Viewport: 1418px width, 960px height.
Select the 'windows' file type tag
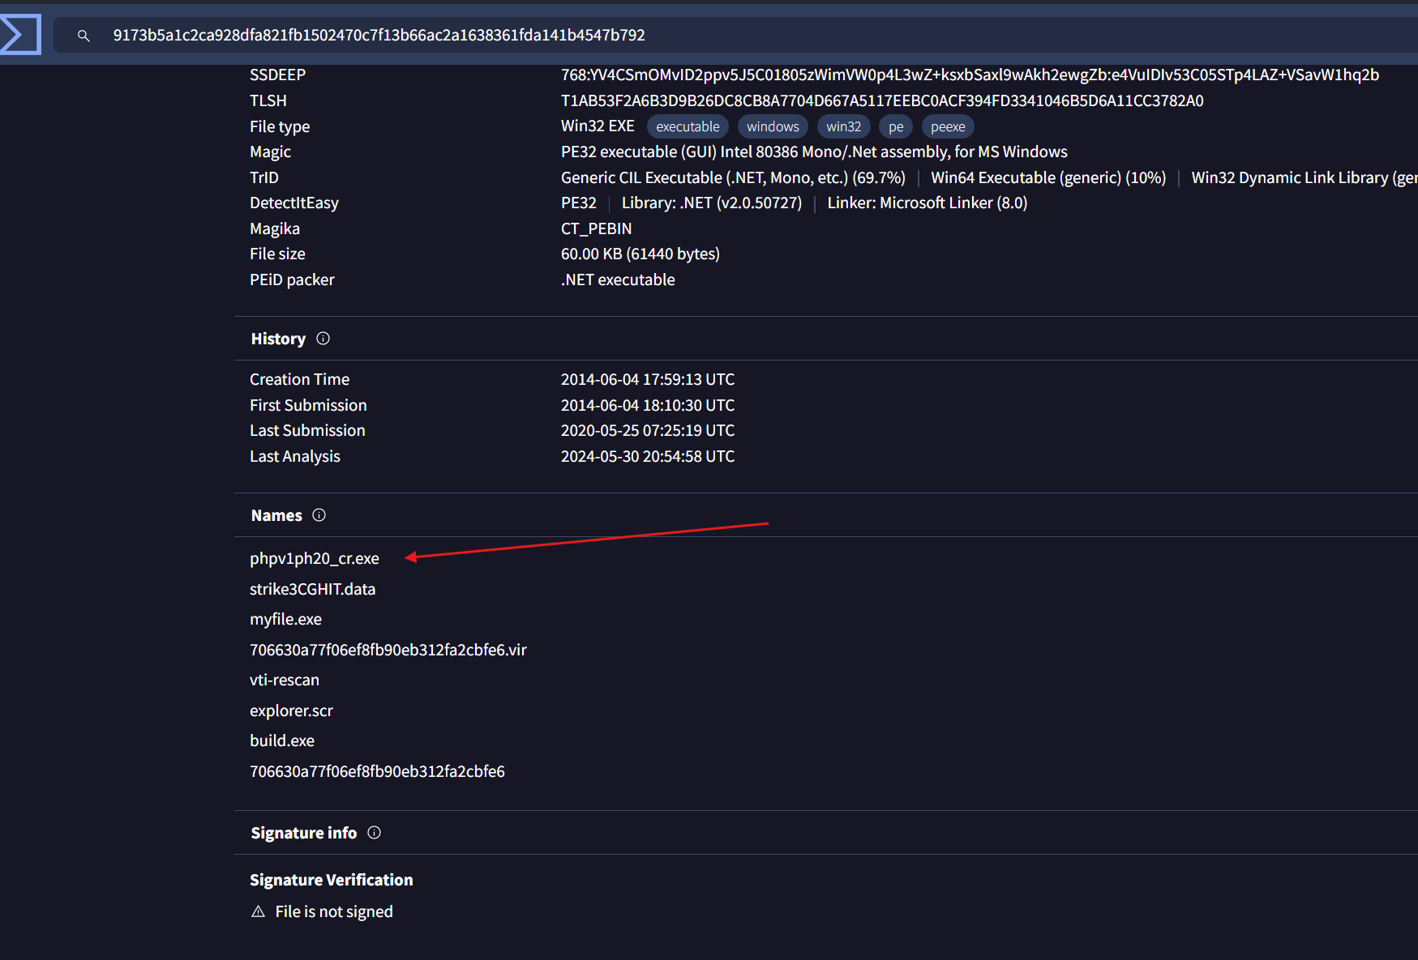(x=773, y=126)
